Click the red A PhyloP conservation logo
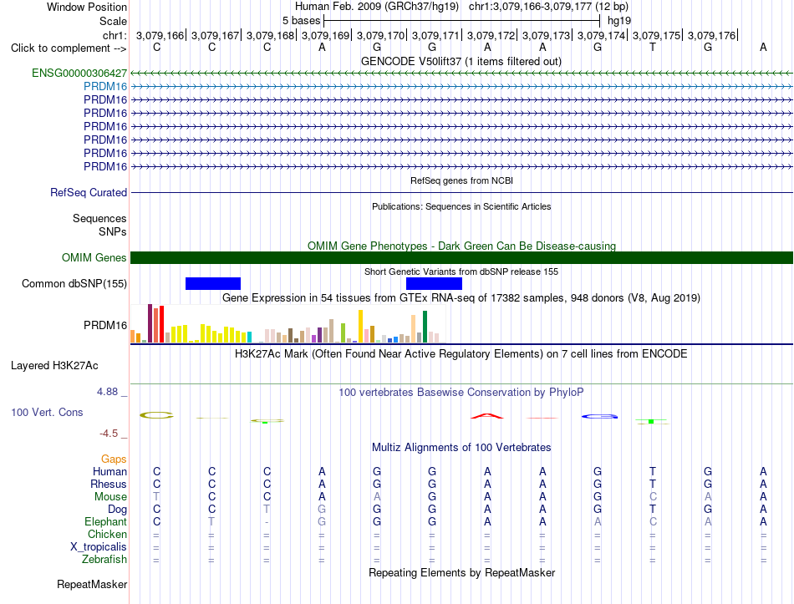 pyautogui.click(x=487, y=416)
